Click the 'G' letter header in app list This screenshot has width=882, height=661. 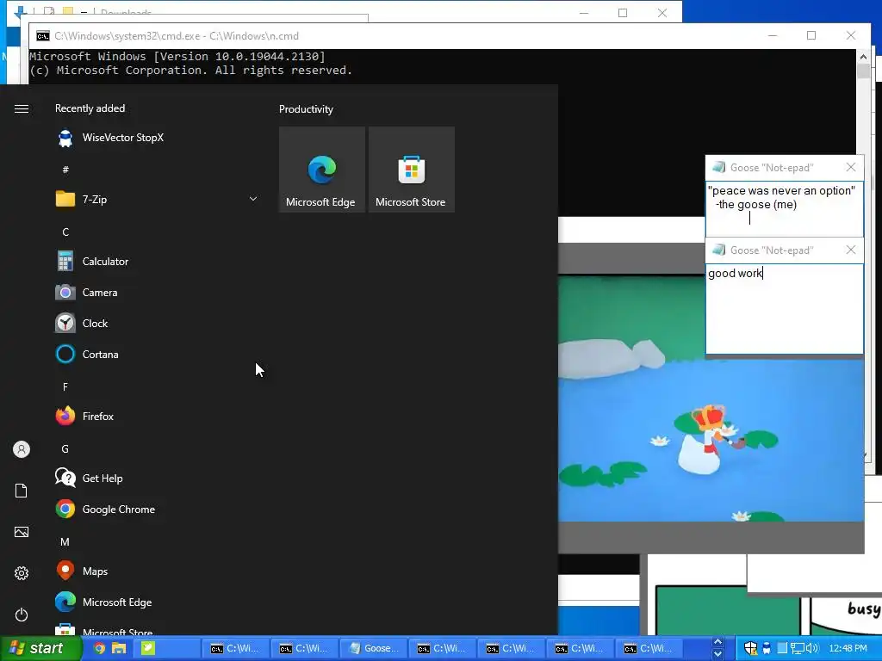(65, 448)
